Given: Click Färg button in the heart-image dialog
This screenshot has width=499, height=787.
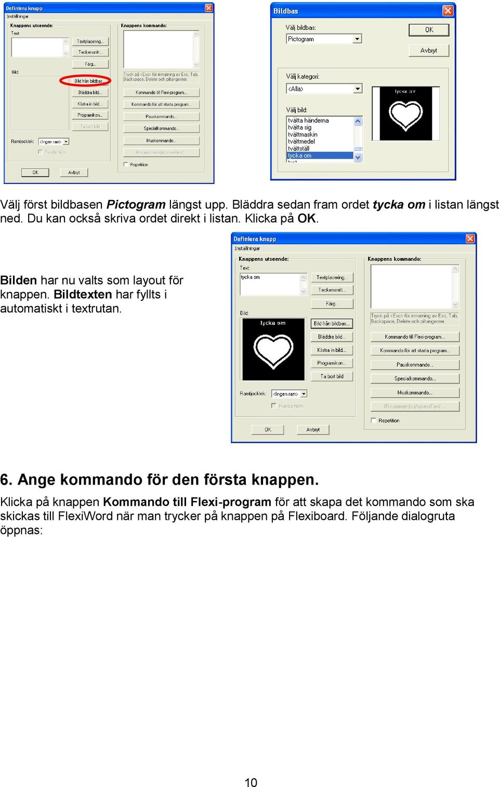Looking at the screenshot, I should point(332,303).
